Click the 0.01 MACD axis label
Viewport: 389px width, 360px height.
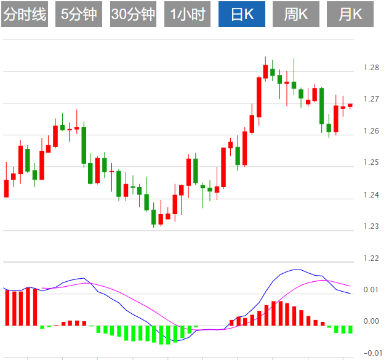pos(371,289)
